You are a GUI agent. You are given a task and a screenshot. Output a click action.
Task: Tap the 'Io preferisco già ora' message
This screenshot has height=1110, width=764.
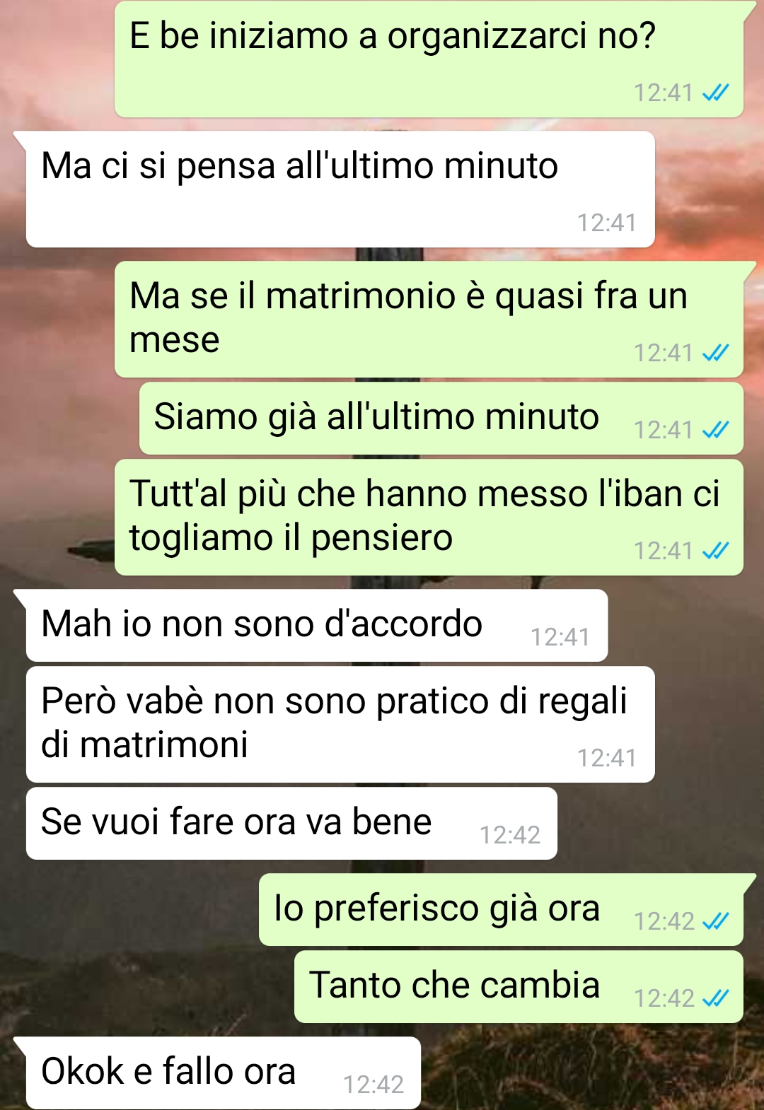point(501,909)
